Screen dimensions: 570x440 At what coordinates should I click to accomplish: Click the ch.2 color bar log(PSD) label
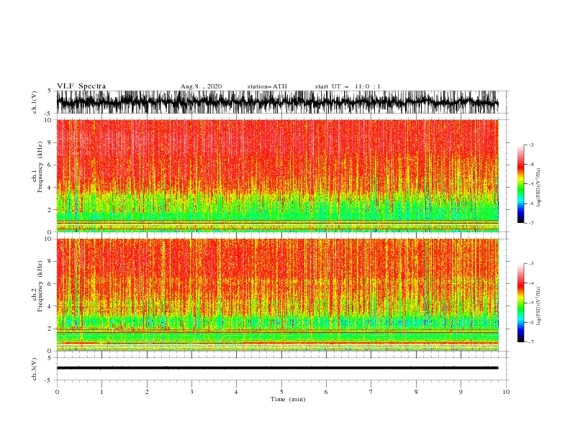pyautogui.click(x=538, y=306)
